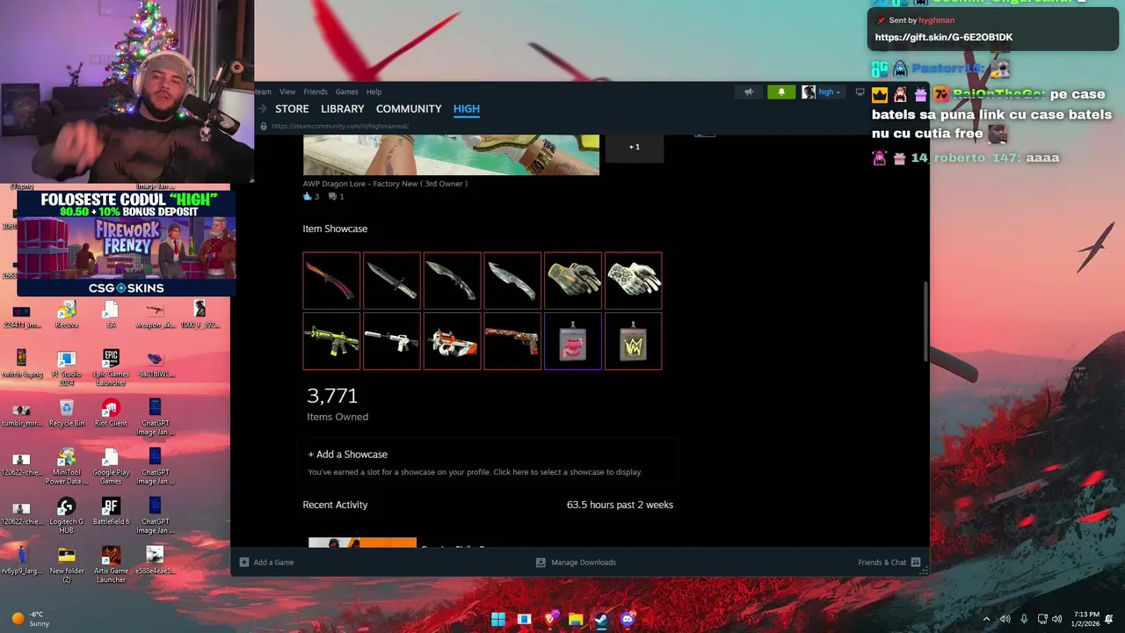The image size is (1125, 633).
Task: Go to the STORE tab
Action: pos(292,109)
